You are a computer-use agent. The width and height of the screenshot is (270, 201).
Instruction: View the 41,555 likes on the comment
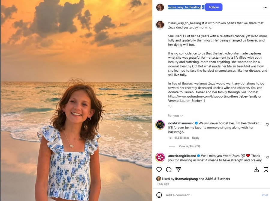tap(182, 138)
